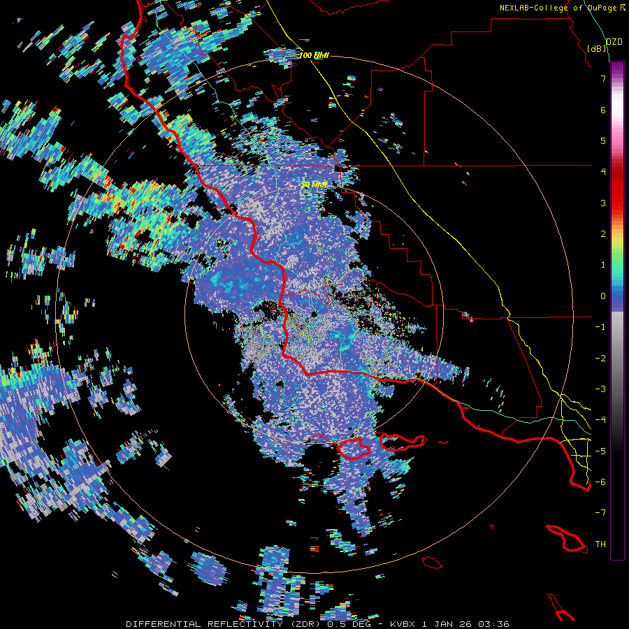Click the 7 dB value on color scale
This screenshot has height=629, width=629.
tap(603, 78)
